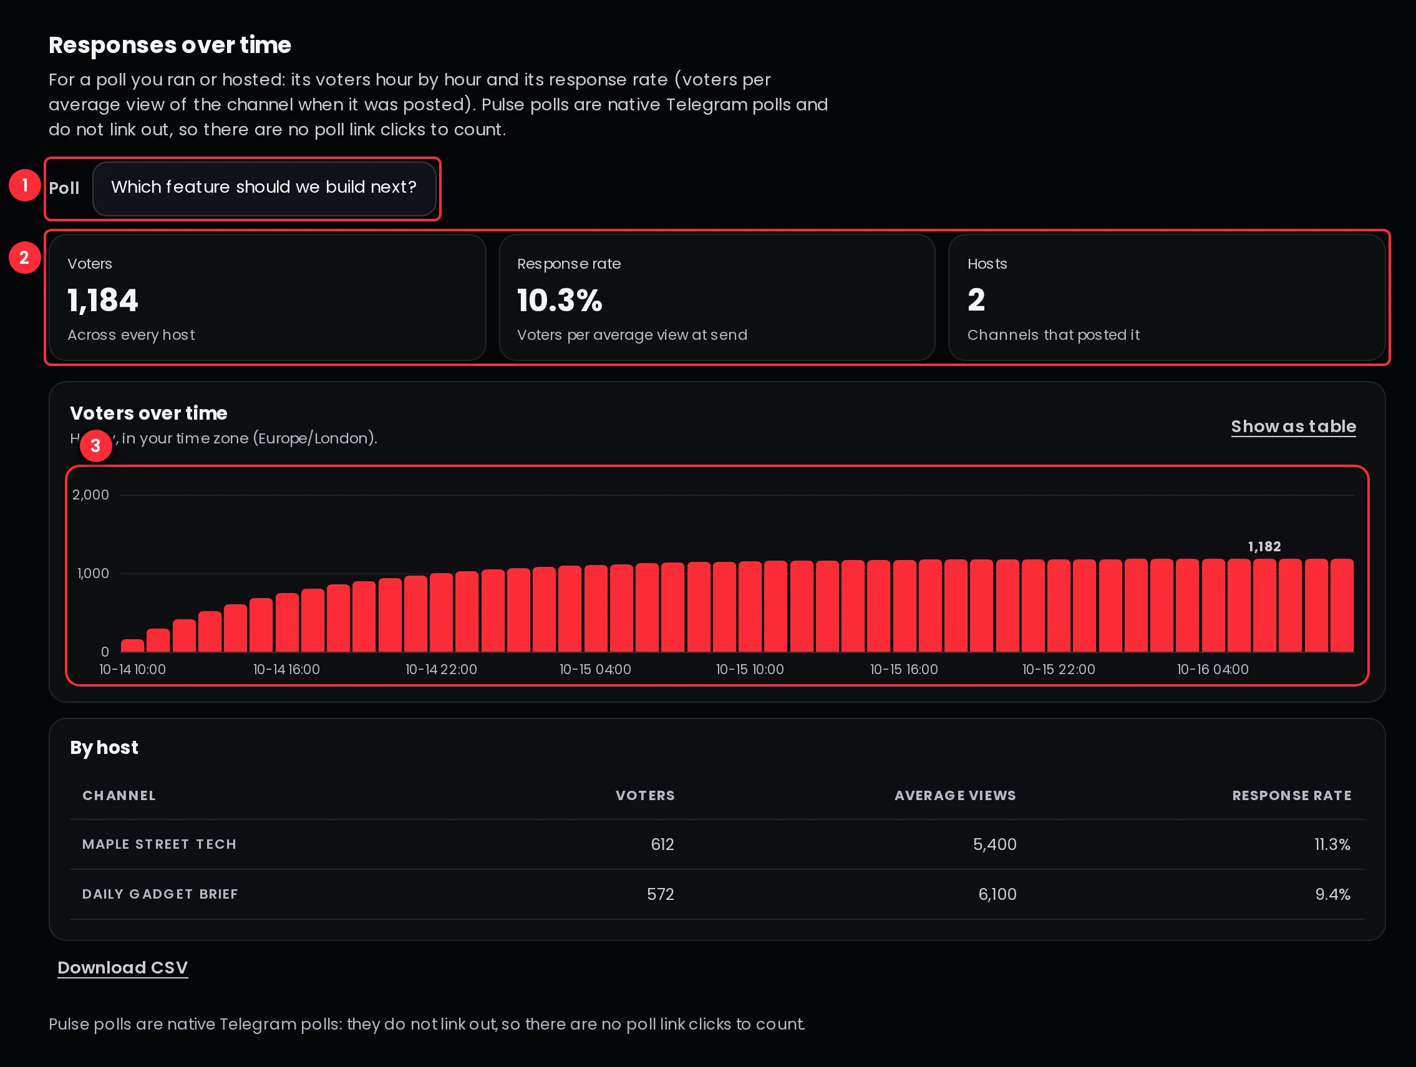Click the last bar in the voters chart
Image resolution: width=1416 pixels, height=1067 pixels.
(1342, 606)
